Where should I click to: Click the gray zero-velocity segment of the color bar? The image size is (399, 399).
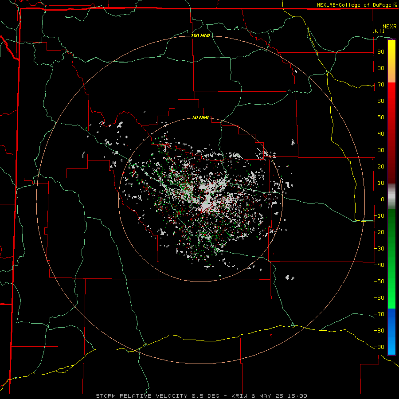point(391,196)
